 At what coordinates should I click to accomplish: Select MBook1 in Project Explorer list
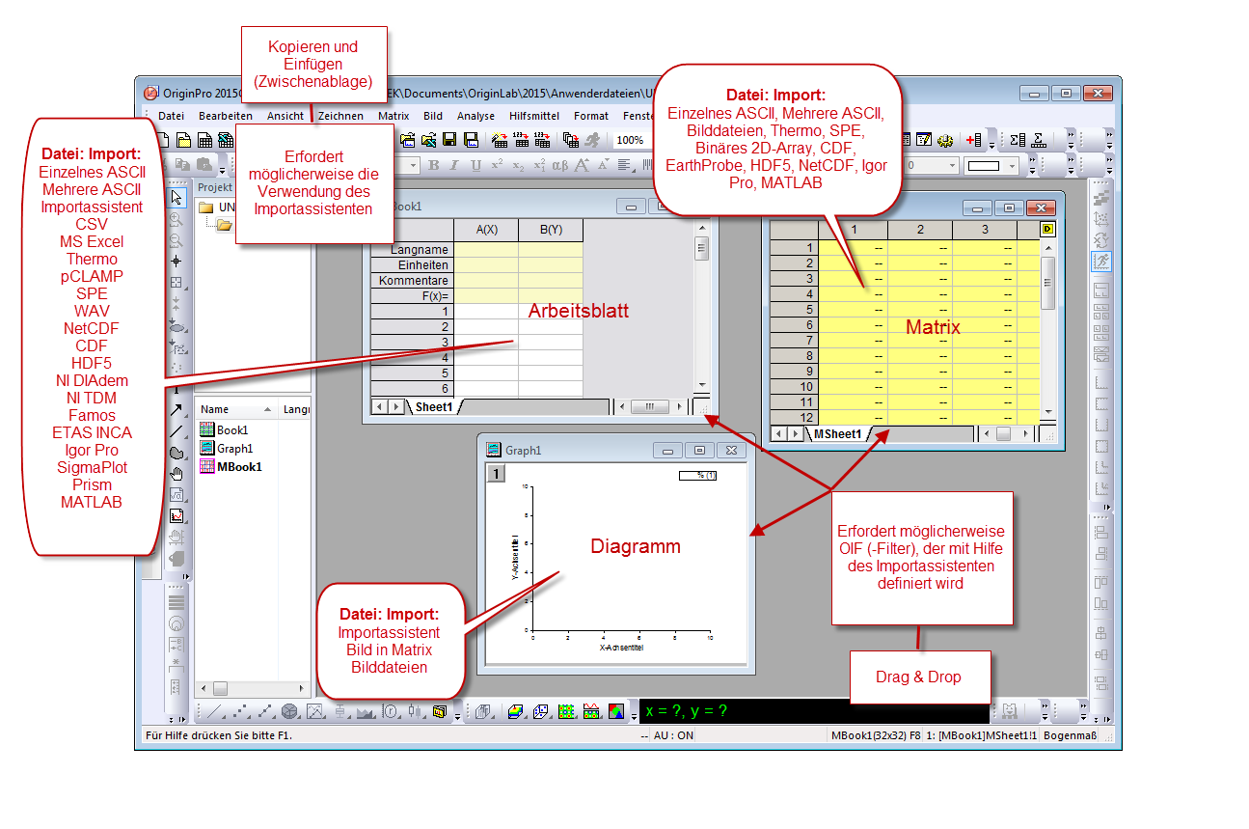tap(230, 467)
